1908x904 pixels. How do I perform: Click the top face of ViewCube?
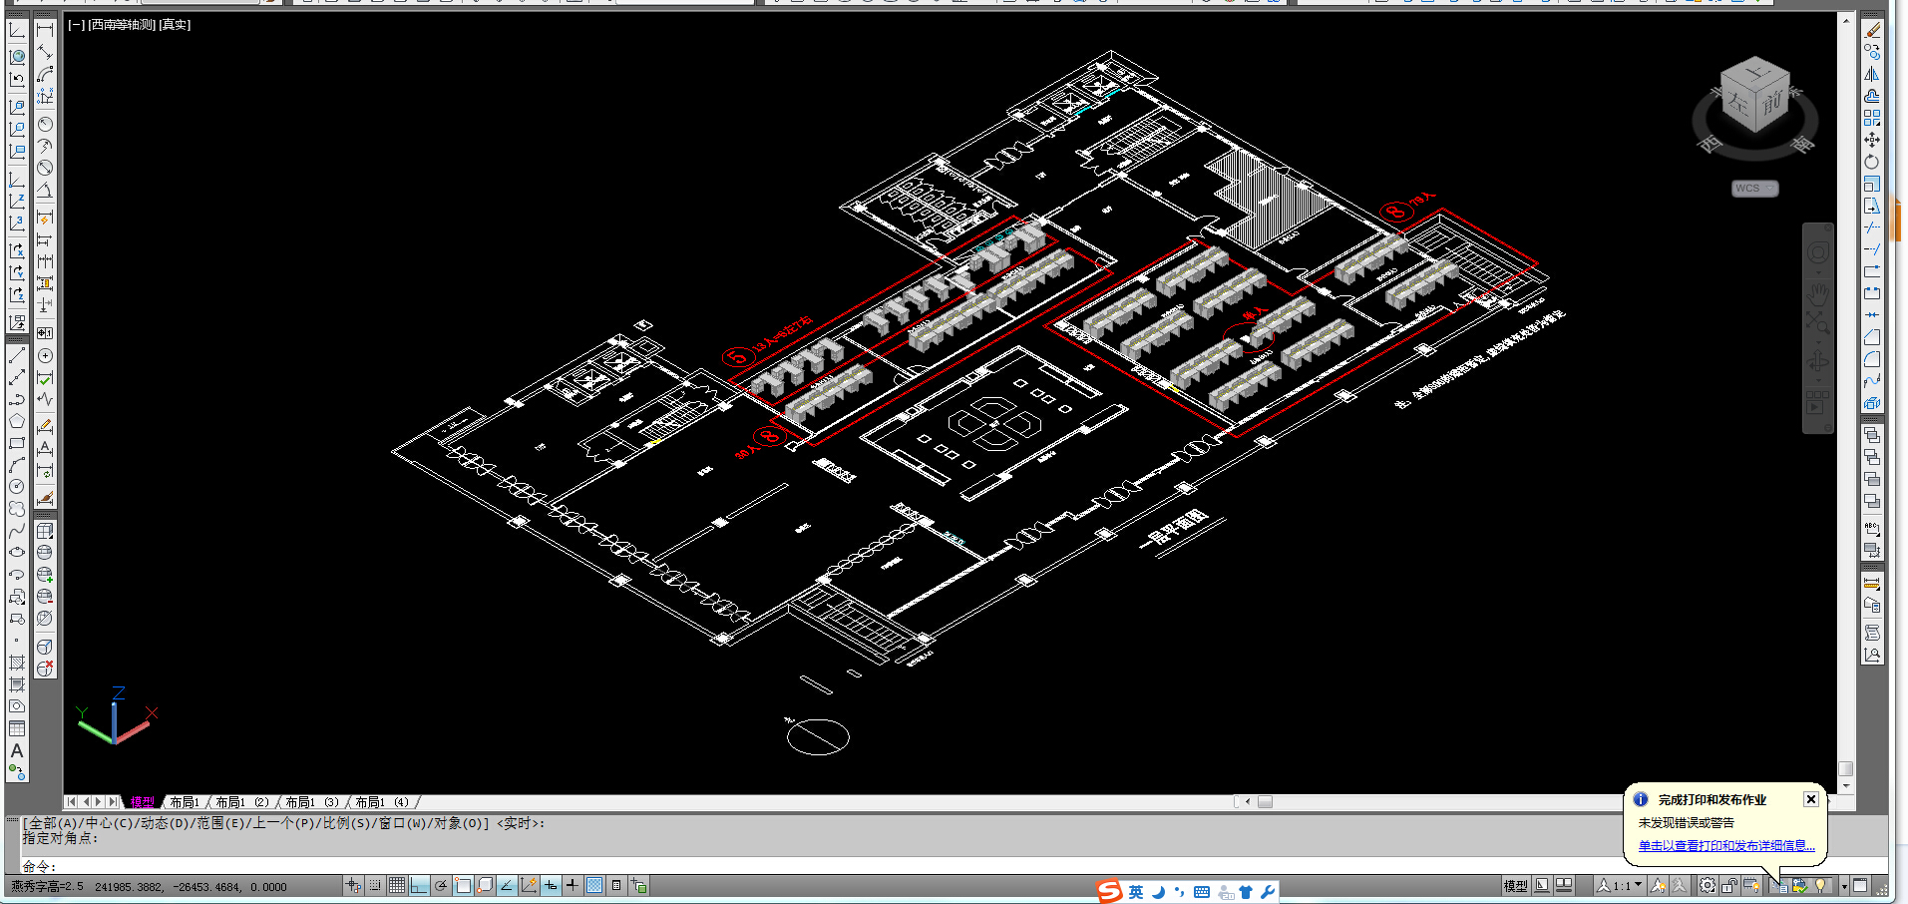pyautogui.click(x=1756, y=73)
